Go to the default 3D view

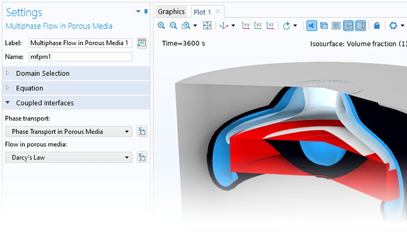click(224, 26)
